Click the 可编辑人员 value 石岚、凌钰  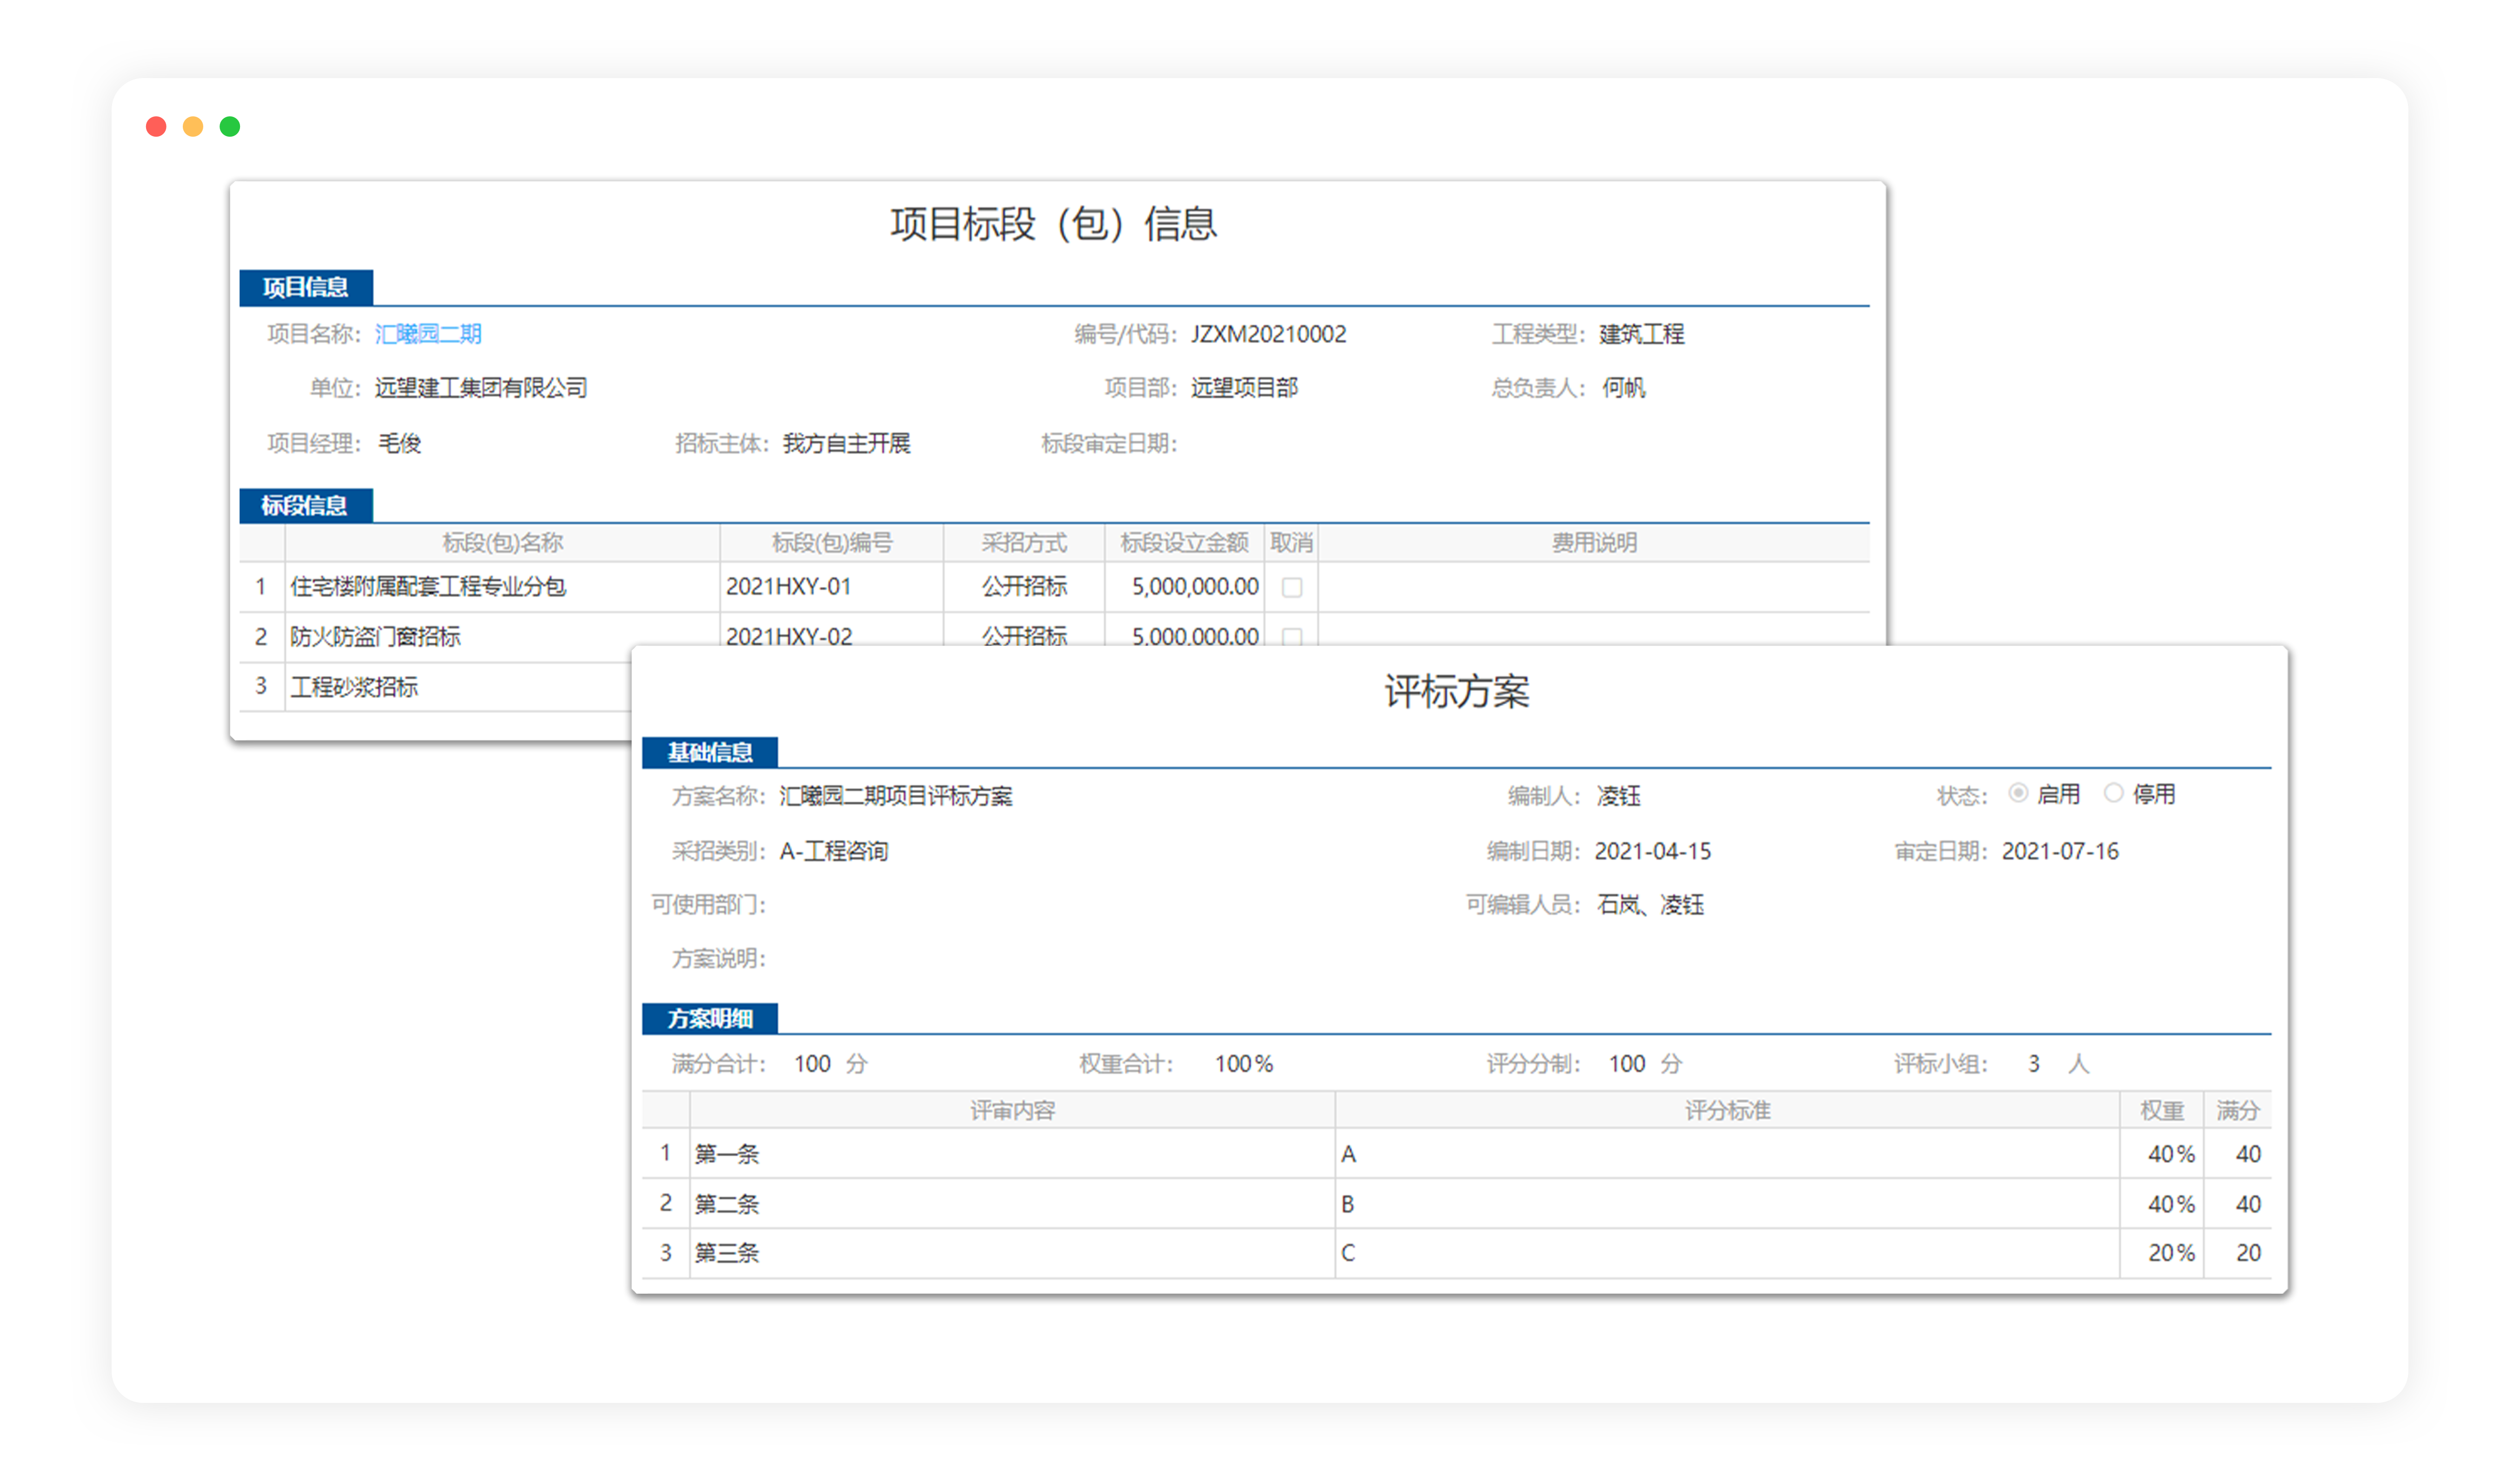point(1651,906)
